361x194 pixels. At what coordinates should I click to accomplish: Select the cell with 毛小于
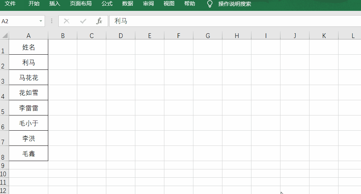pos(29,123)
